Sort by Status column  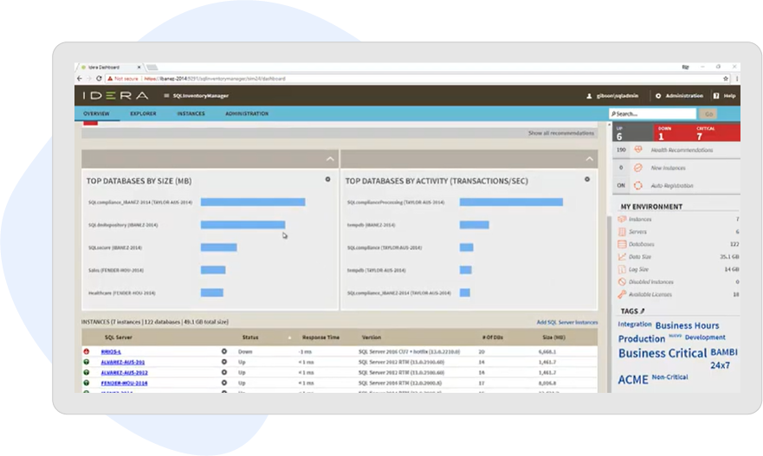[x=250, y=337]
